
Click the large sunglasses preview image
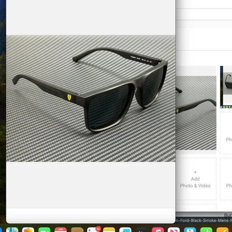(x=91, y=98)
